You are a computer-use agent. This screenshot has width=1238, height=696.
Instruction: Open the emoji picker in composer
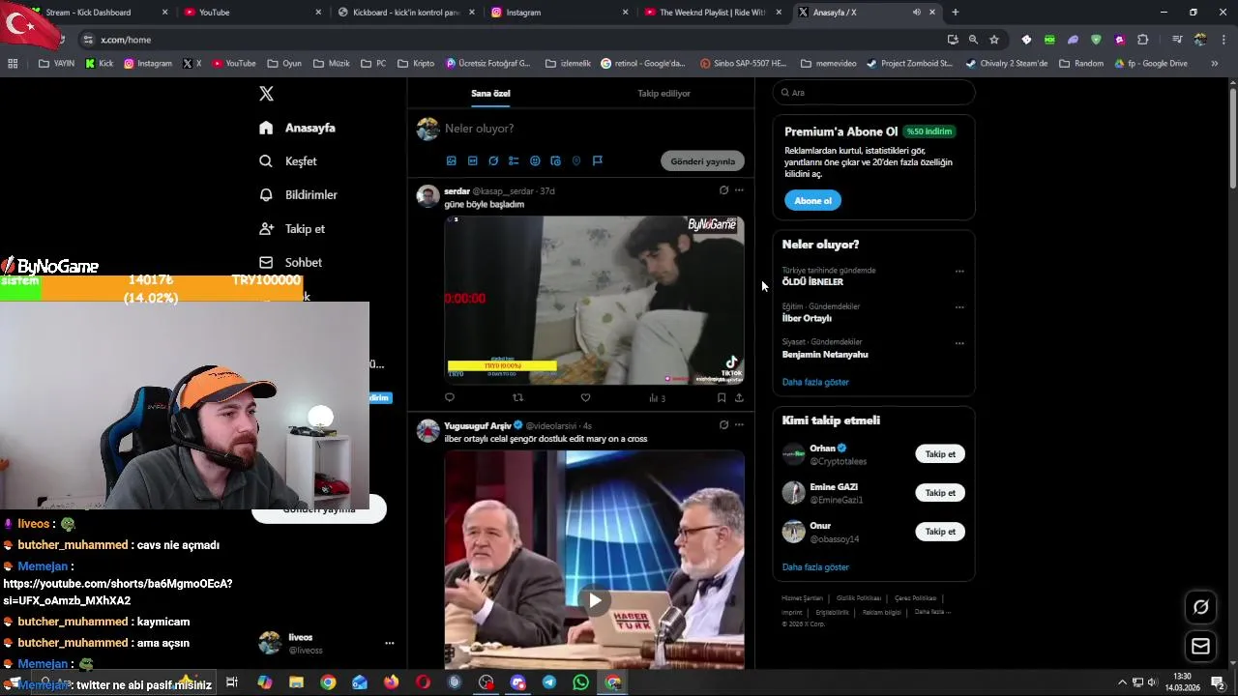click(x=535, y=161)
